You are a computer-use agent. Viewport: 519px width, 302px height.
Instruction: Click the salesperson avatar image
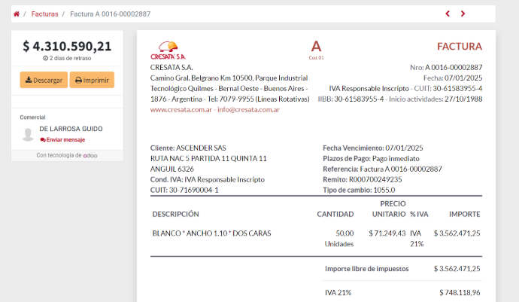28,134
